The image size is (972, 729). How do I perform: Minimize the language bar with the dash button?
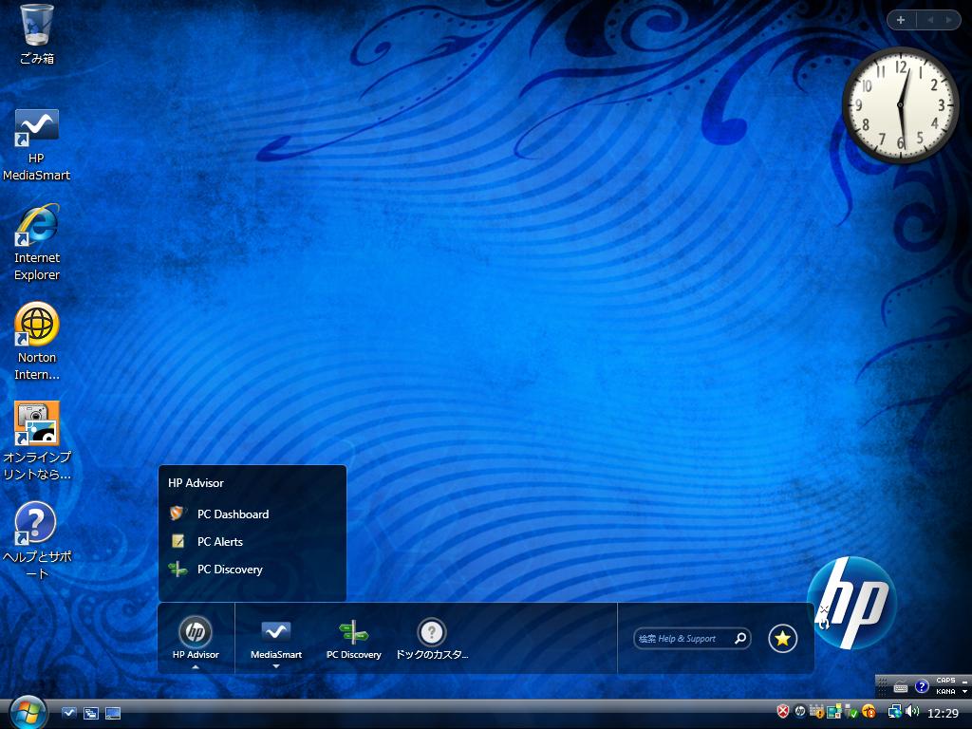tap(964, 682)
